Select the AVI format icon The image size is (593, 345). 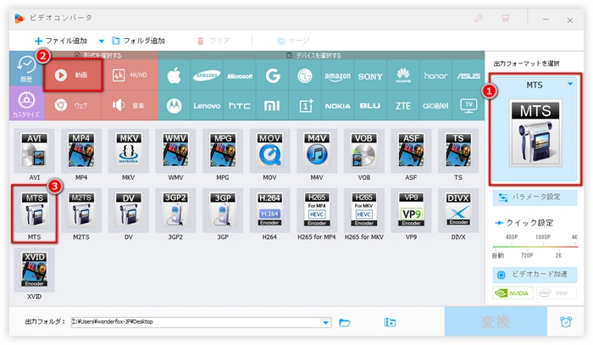[x=34, y=151]
